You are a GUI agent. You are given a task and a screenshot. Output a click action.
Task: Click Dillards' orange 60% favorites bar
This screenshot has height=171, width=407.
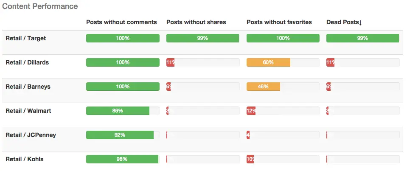[x=268, y=62]
